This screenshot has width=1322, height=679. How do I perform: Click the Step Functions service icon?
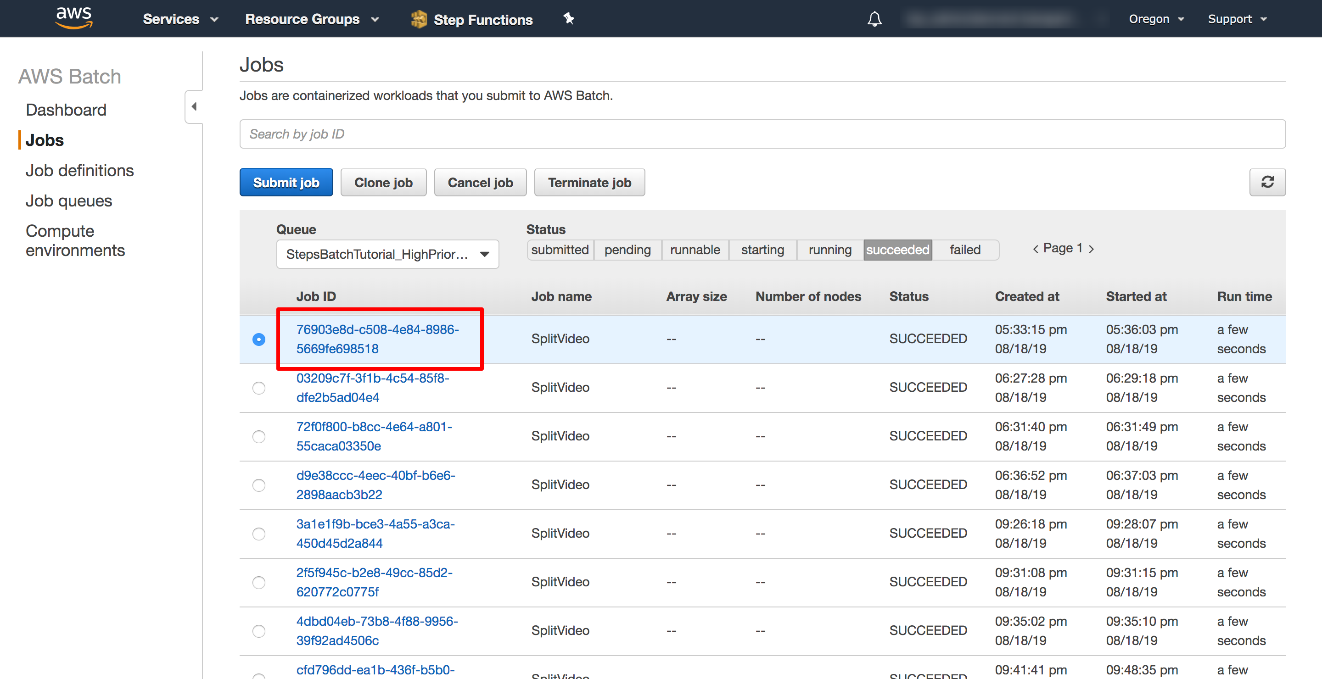[x=419, y=19]
